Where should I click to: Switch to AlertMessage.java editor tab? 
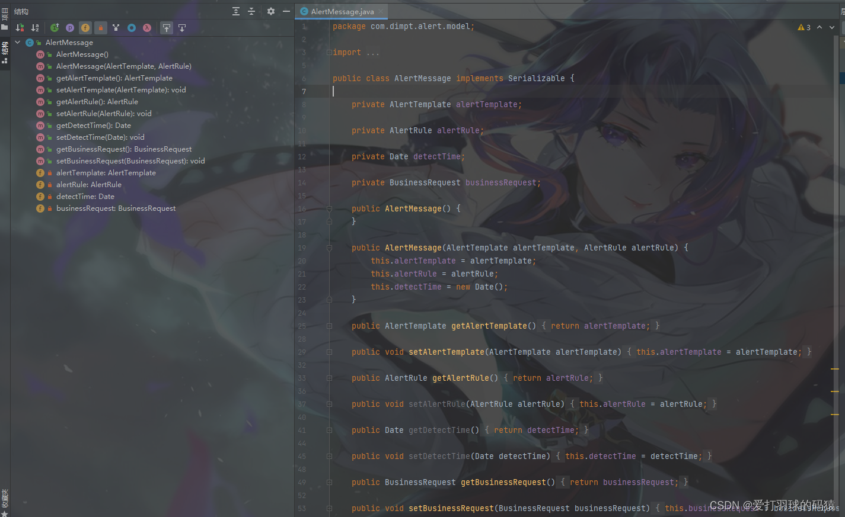click(x=342, y=11)
